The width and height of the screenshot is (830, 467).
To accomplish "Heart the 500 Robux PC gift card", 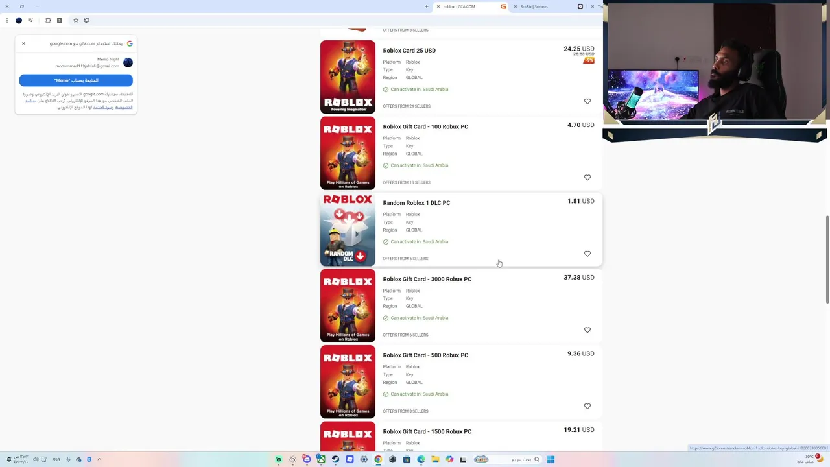I will (587, 406).
